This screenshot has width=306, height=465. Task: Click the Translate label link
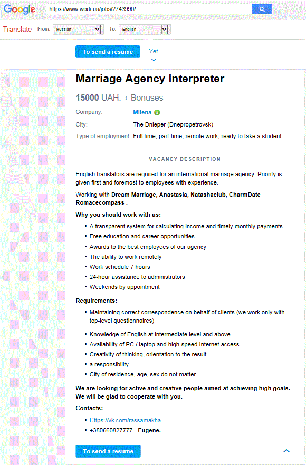coord(17,29)
